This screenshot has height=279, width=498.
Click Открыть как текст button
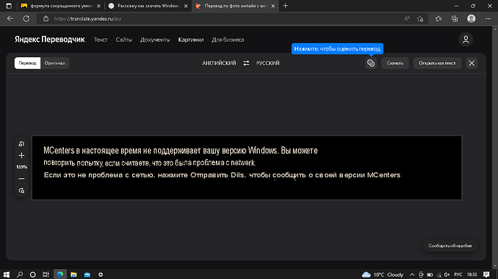(x=437, y=63)
